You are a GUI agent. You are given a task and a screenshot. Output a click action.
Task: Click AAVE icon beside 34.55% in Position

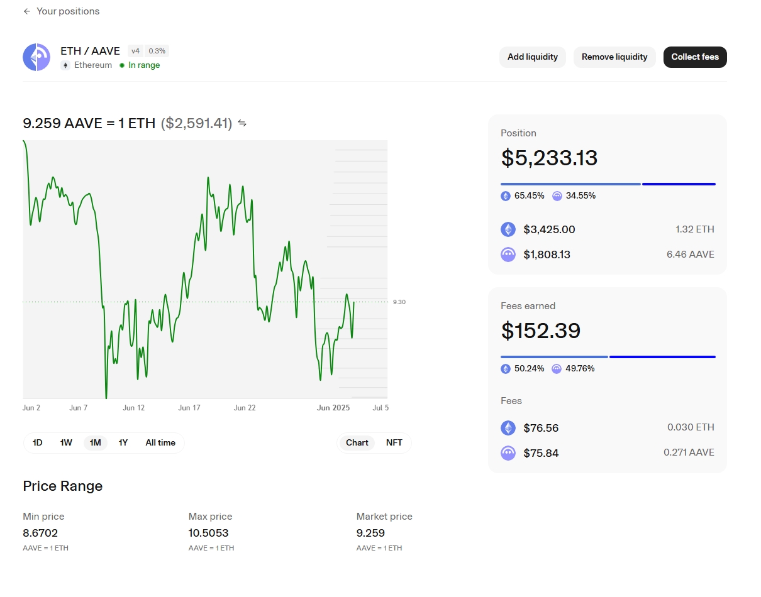pyautogui.click(x=557, y=196)
